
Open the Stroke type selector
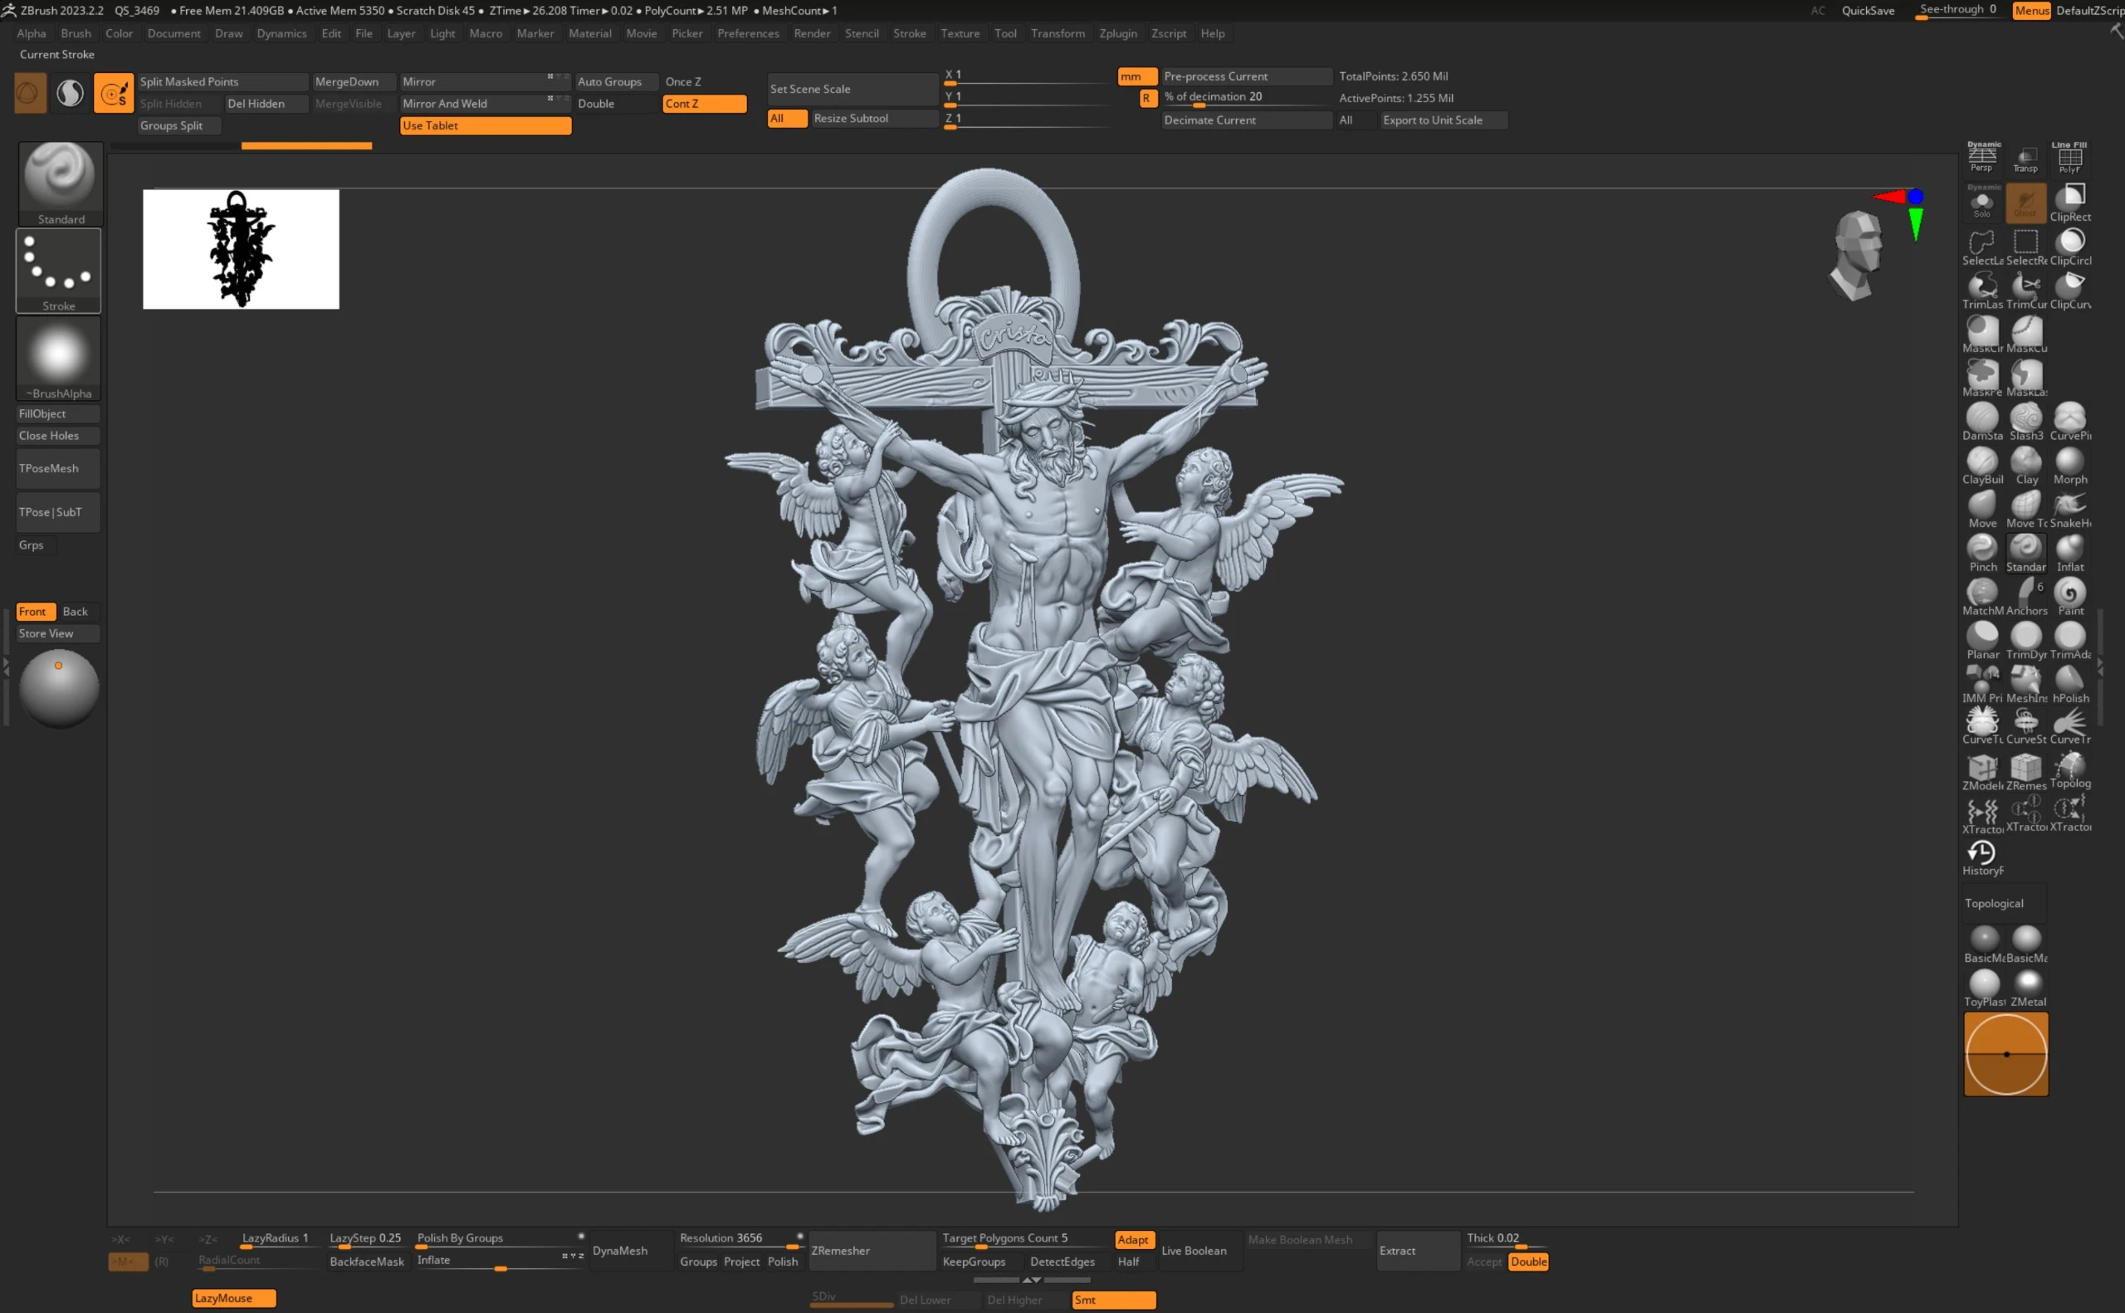tap(58, 270)
